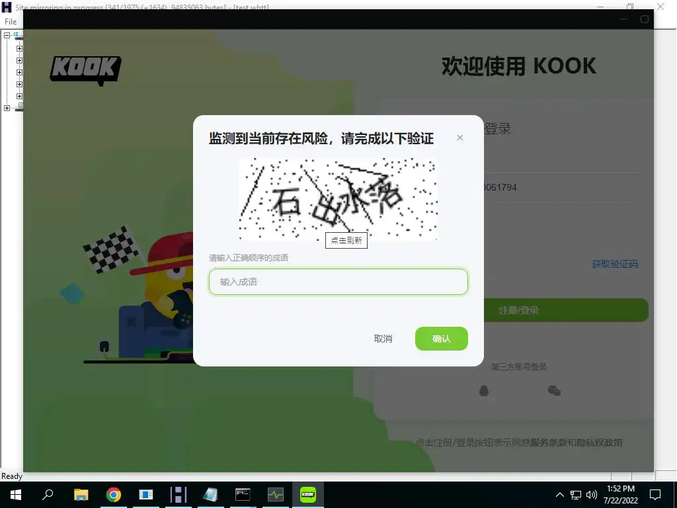Open the Windows Start menu
Viewport: 677px width, 508px height.
coord(16,495)
